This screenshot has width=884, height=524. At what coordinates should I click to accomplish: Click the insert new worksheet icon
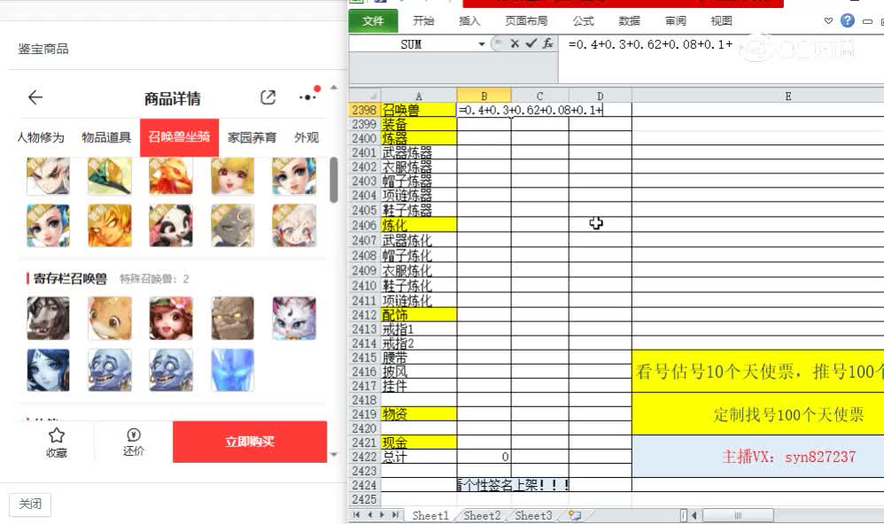575,514
